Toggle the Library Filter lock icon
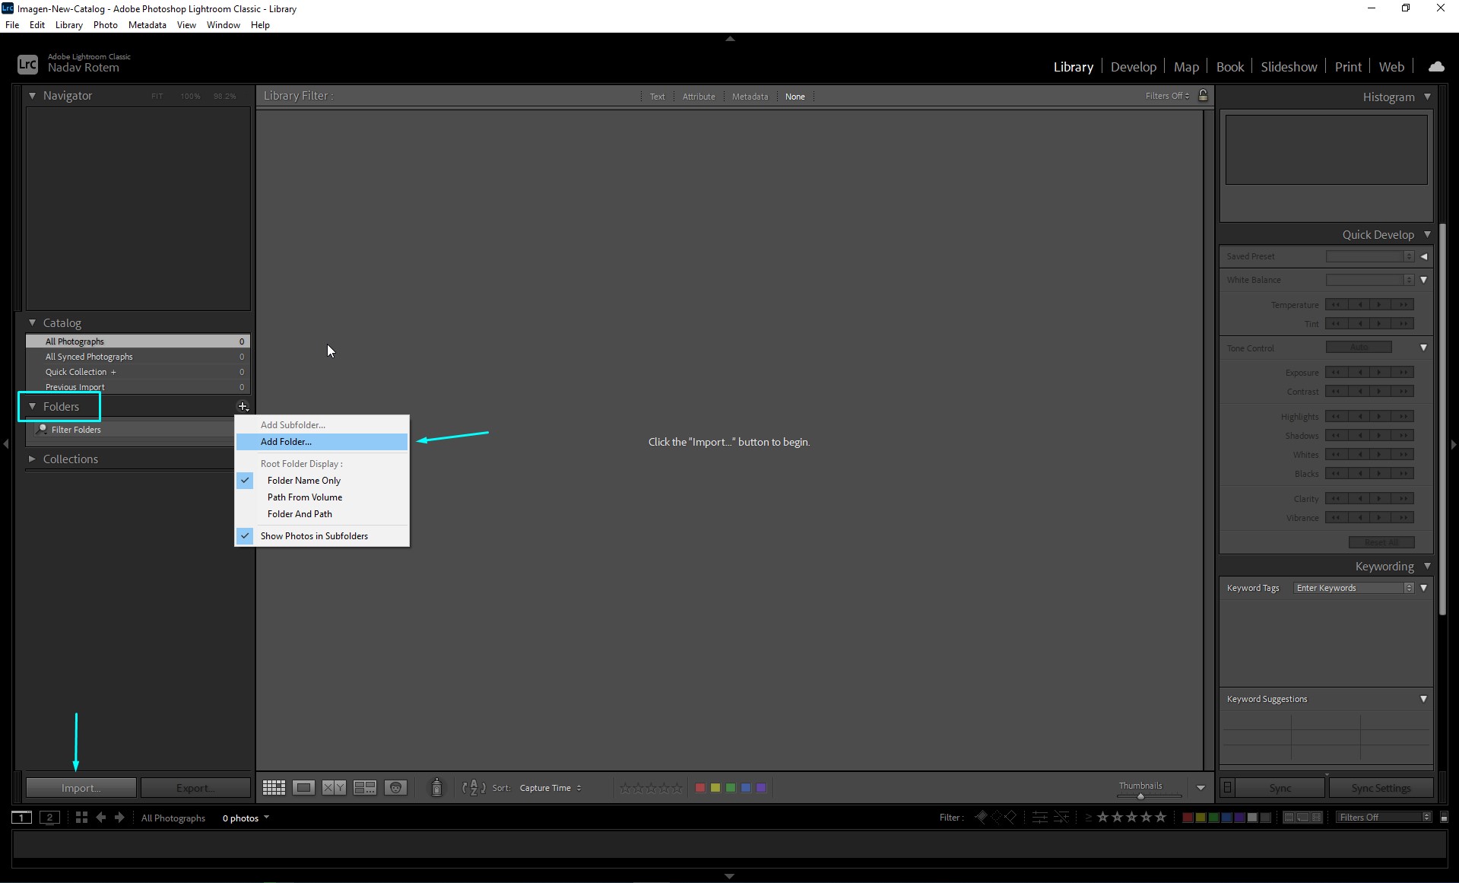 click(x=1203, y=96)
